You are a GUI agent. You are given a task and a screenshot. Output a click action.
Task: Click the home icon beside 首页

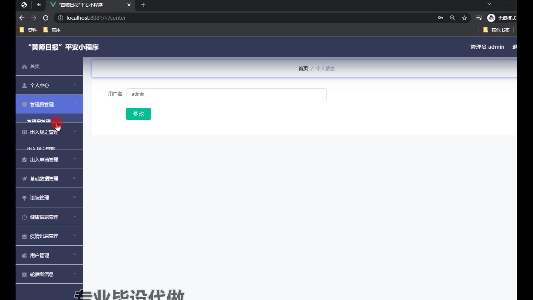pyautogui.click(x=24, y=67)
